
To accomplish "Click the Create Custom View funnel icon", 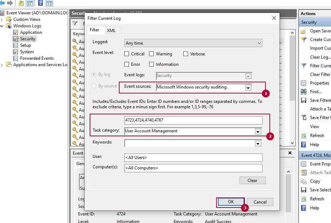I will pyautogui.click(x=304, y=40).
